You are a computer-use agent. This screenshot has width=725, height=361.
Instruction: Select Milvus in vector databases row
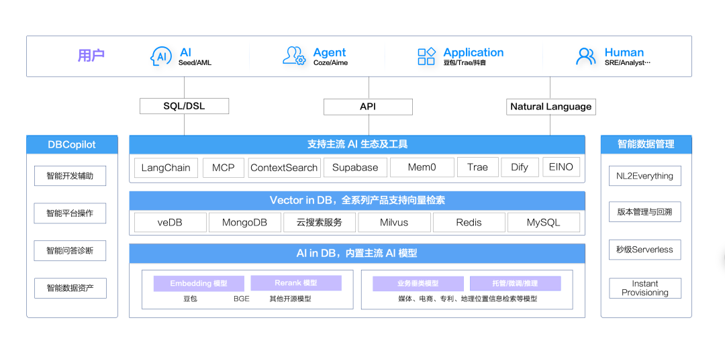394,223
